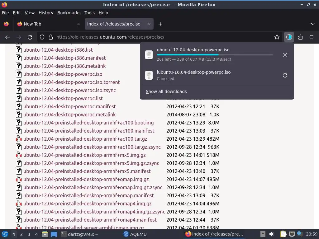Click the 20:59 taskbar clock
The width and height of the screenshot is (319, 239).
click(x=312, y=234)
